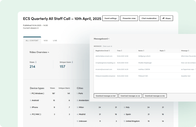Click the wloitsch@euronext.com email cell
This screenshot has height=127, width=196.
point(104,56)
